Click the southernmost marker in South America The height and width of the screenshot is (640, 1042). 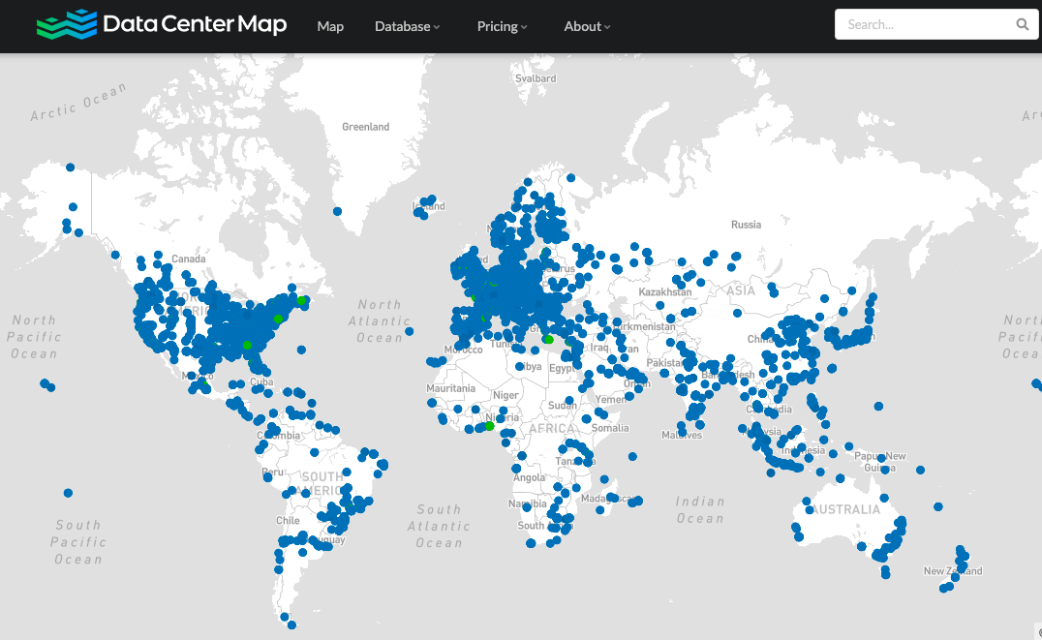(x=291, y=625)
